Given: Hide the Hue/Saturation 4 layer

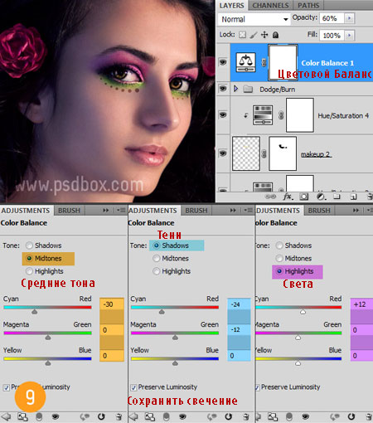Looking at the screenshot, I should point(223,114).
